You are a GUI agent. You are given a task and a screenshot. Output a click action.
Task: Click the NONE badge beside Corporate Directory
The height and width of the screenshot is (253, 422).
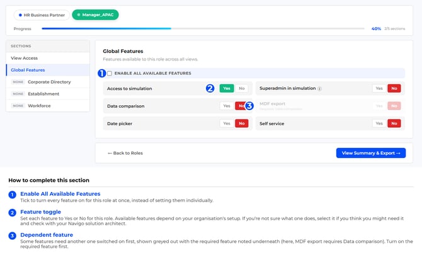(x=18, y=82)
